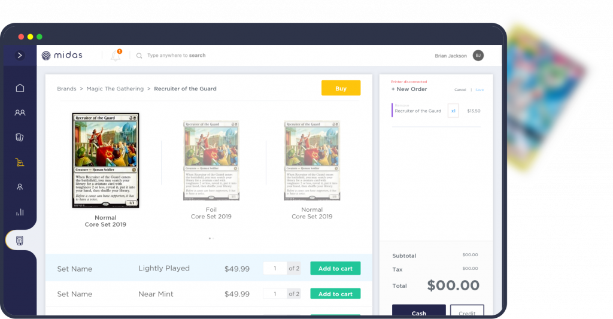Viewport: 613px width, 319px height.
Task: Select the Foil Core Set 2019 card
Action: [211, 160]
